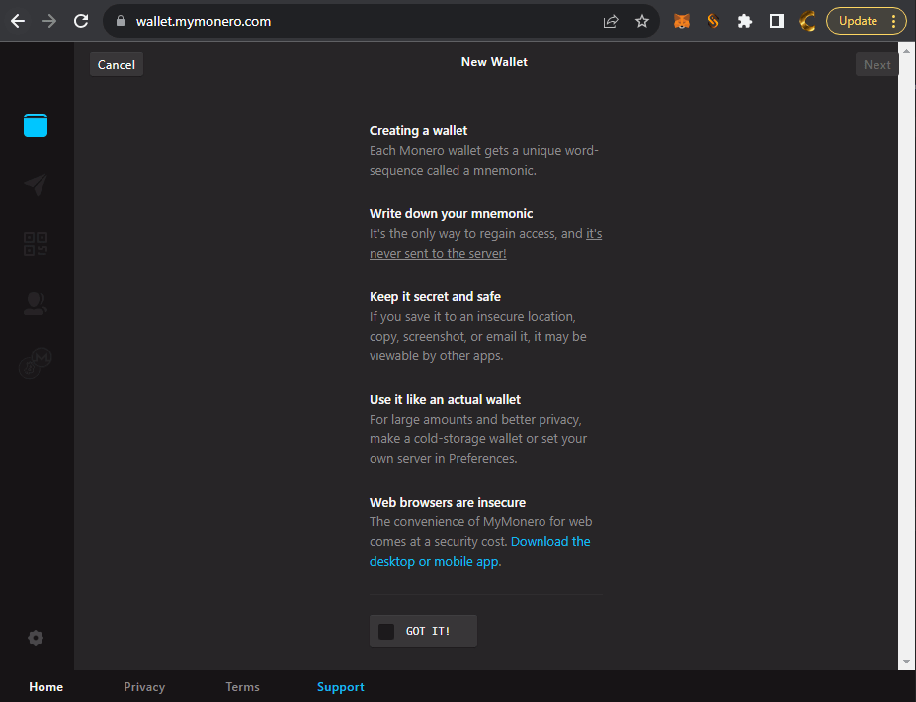
Task: Navigate back with the browser arrow
Action: [18, 20]
